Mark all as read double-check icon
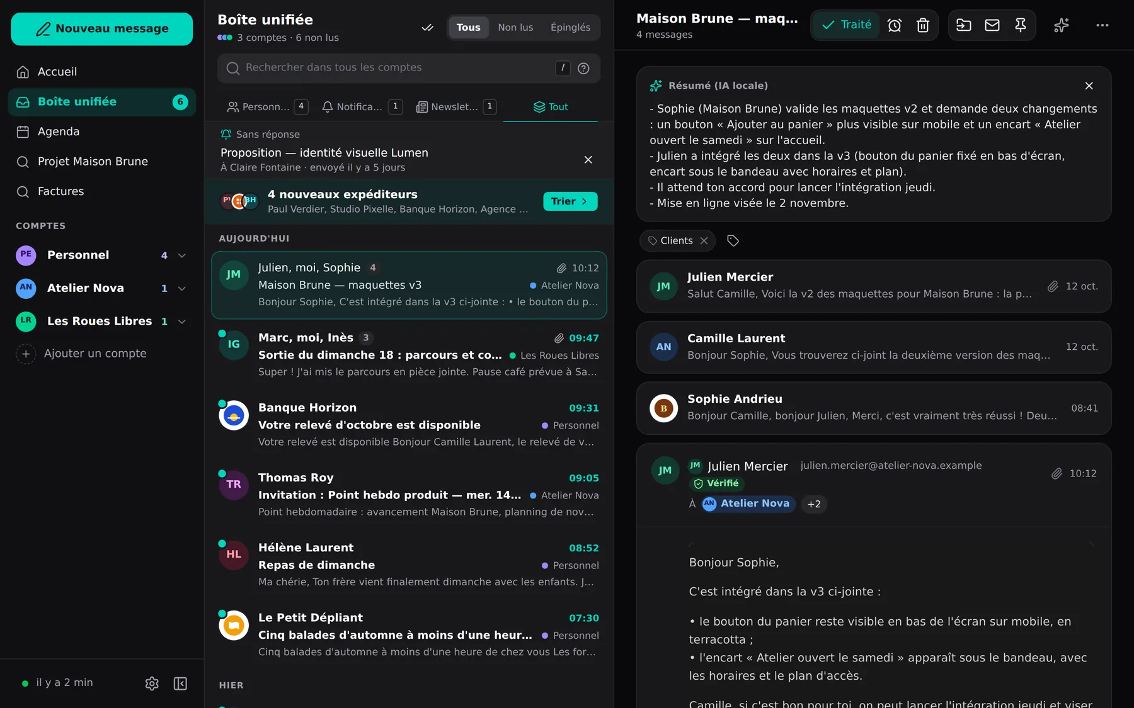The width and height of the screenshot is (1134, 708). (x=428, y=28)
